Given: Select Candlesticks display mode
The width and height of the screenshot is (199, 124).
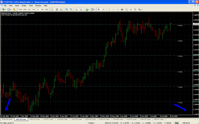Looking at the screenshot, I should coord(57,10).
